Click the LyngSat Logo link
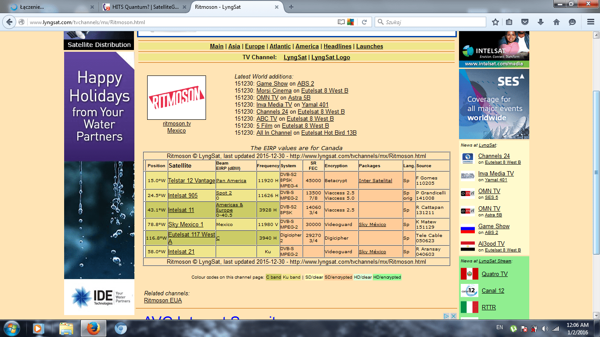This screenshot has width=600, height=337. click(331, 57)
